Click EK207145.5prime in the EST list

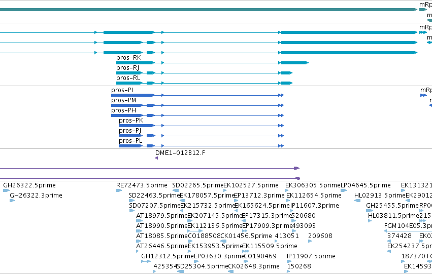coord(215,216)
